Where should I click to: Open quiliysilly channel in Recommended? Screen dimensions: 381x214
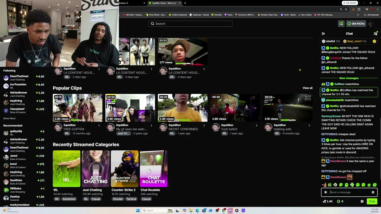point(24,133)
